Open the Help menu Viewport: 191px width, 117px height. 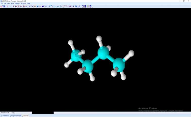click(x=29, y=4)
